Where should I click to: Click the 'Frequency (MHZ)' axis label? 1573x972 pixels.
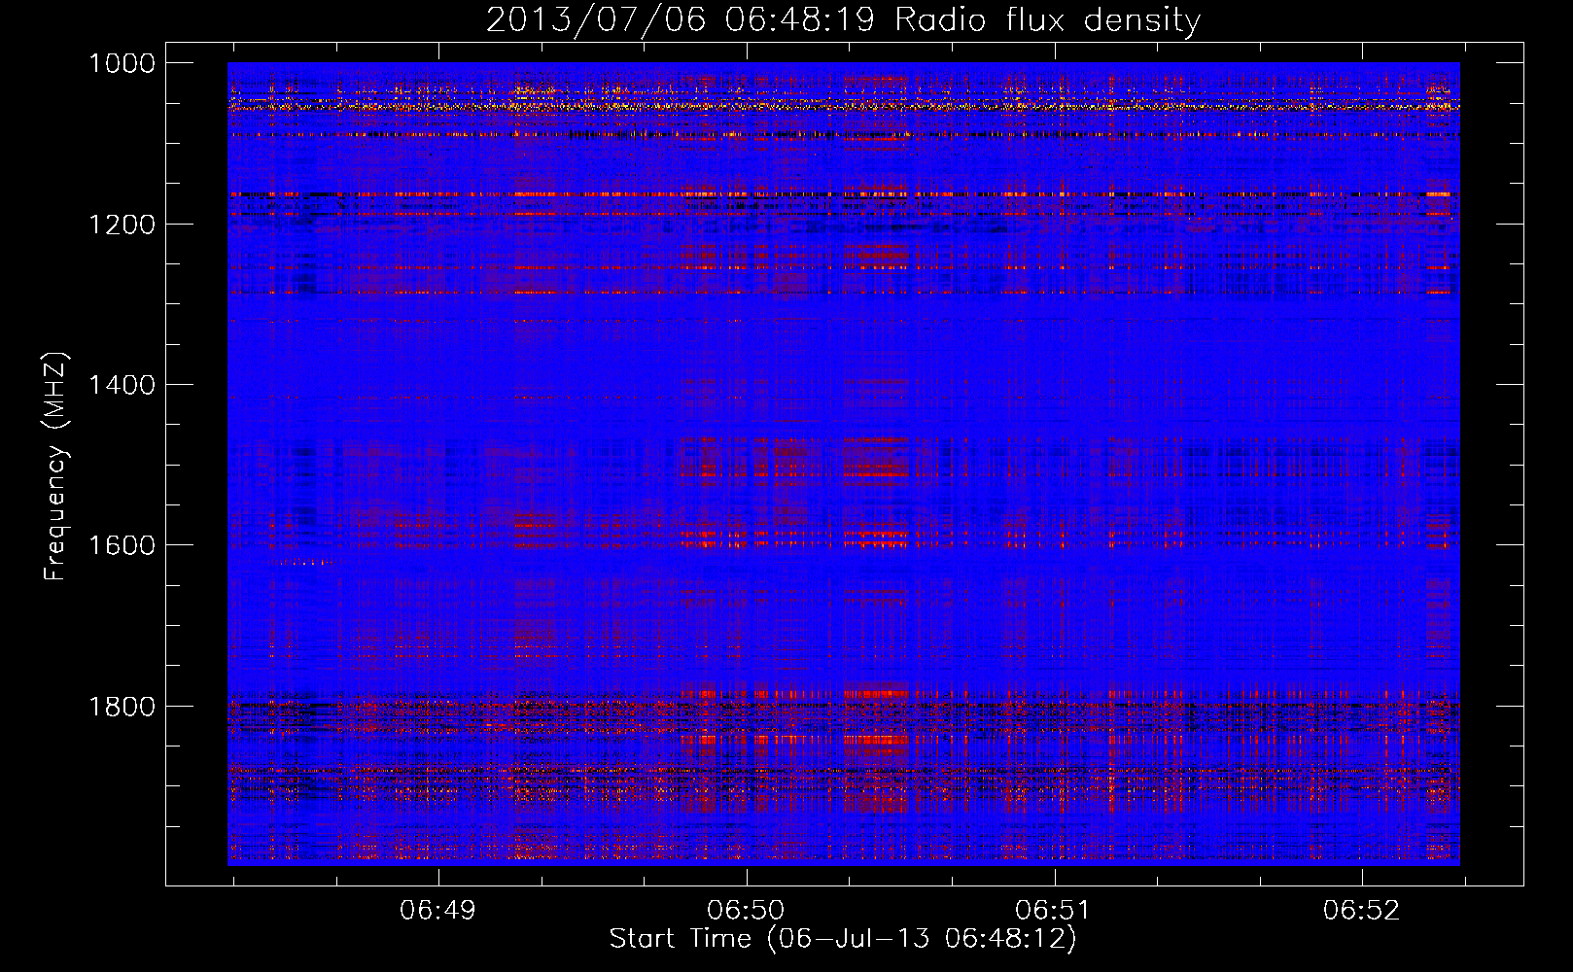click(55, 468)
